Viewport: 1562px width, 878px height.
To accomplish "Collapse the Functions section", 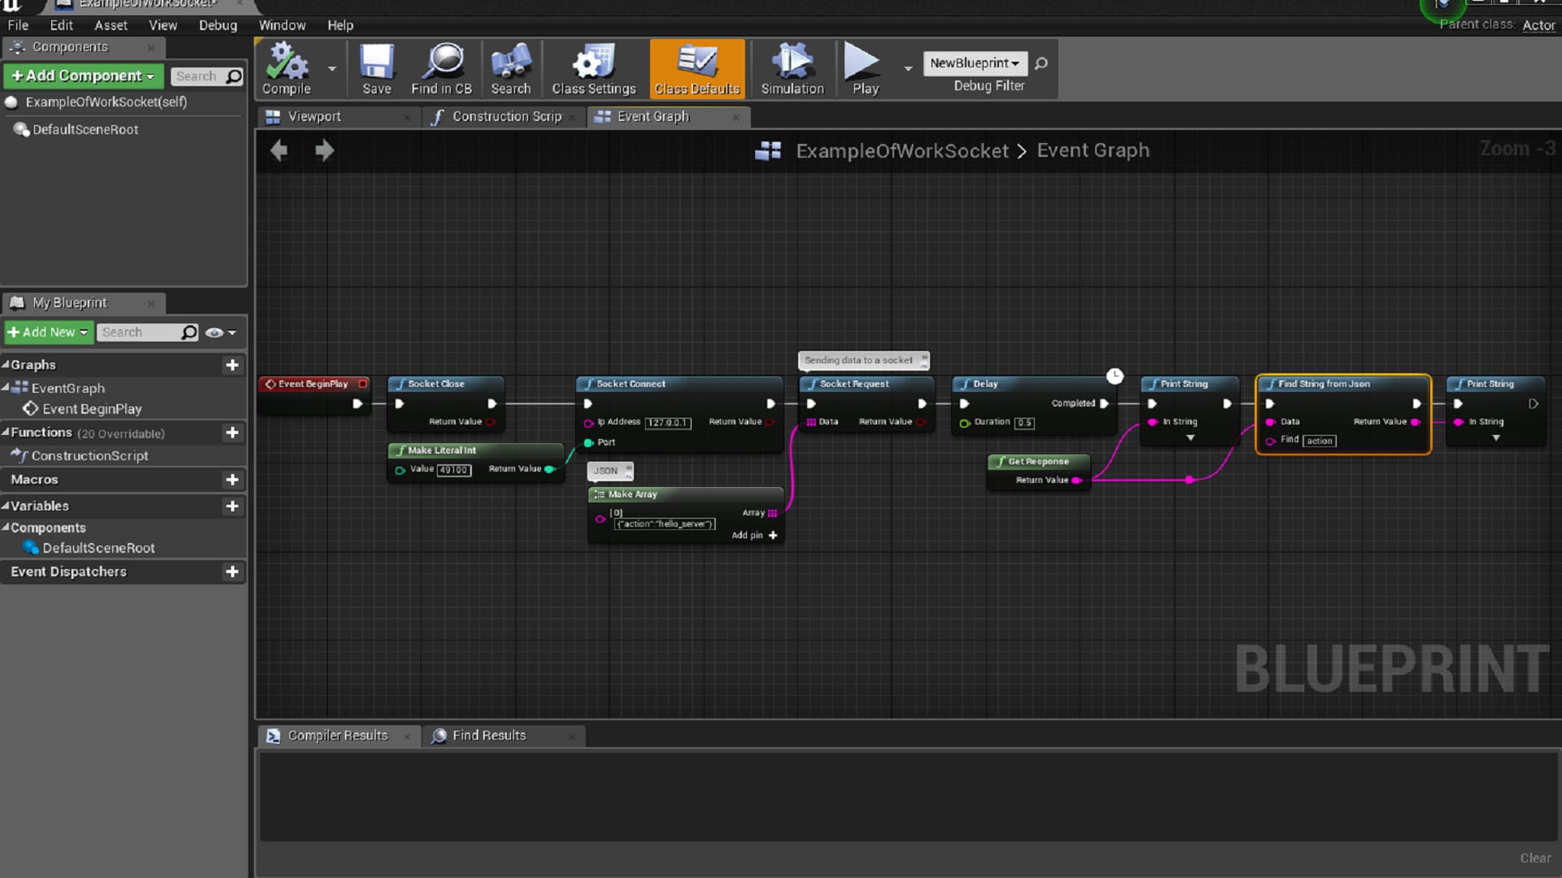I will (x=7, y=432).
